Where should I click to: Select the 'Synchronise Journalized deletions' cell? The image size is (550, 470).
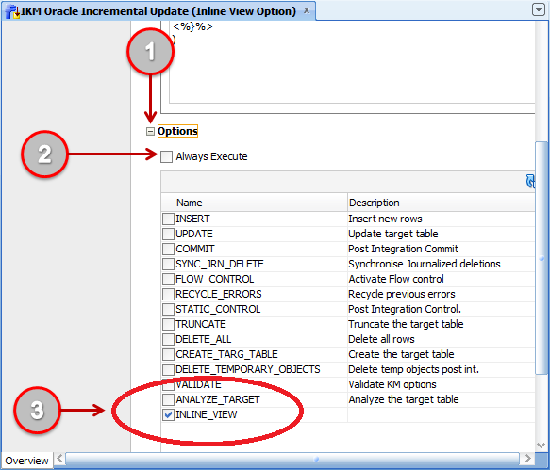(x=442, y=264)
